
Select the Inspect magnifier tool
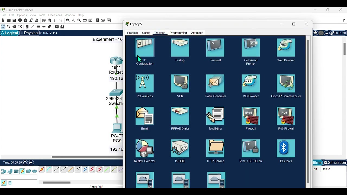(9, 27)
